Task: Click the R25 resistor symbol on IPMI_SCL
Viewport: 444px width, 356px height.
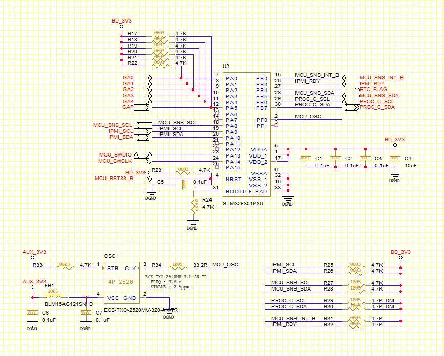Action: (x=356, y=268)
